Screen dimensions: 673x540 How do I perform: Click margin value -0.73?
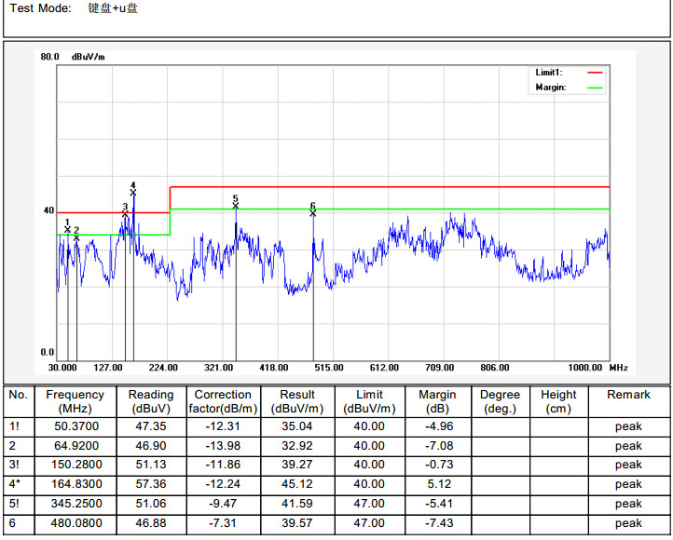click(439, 465)
